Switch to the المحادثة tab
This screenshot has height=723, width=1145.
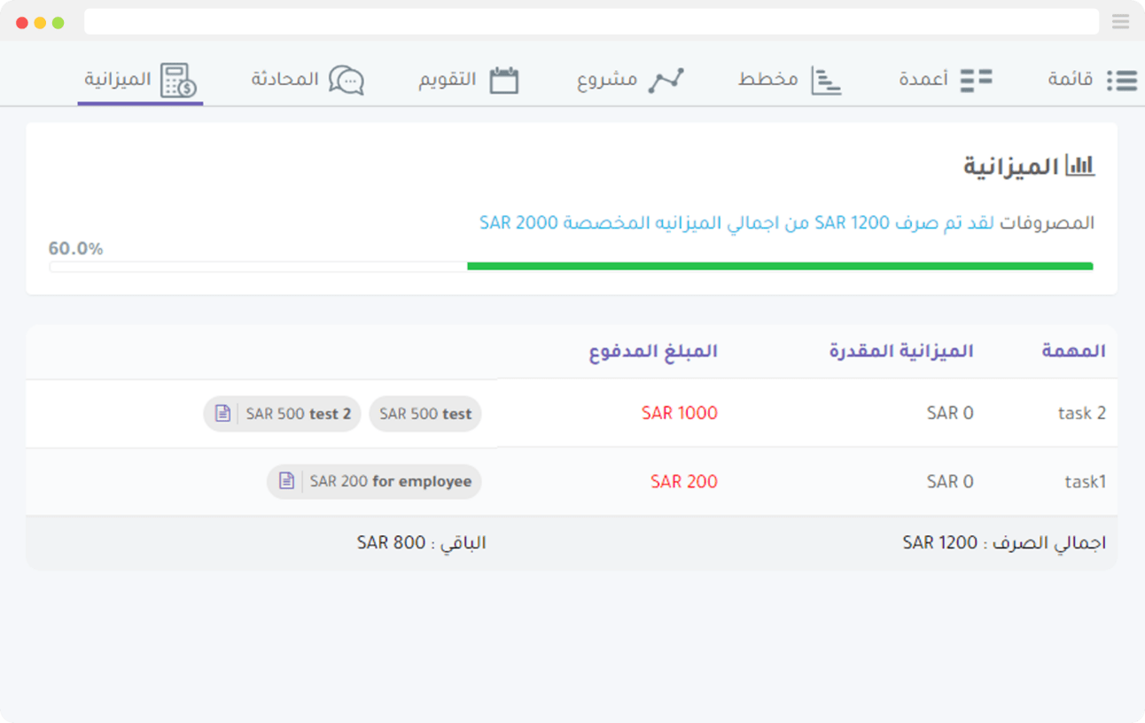(284, 80)
